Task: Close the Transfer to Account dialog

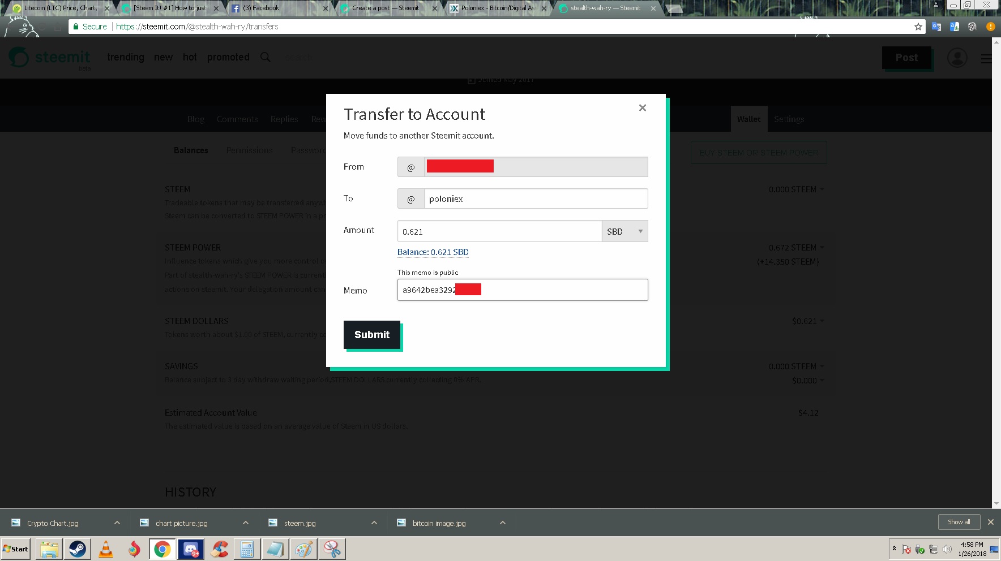Action: [642, 107]
